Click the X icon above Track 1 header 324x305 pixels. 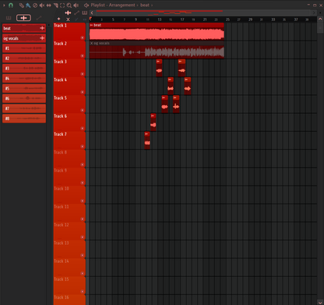pos(68,20)
